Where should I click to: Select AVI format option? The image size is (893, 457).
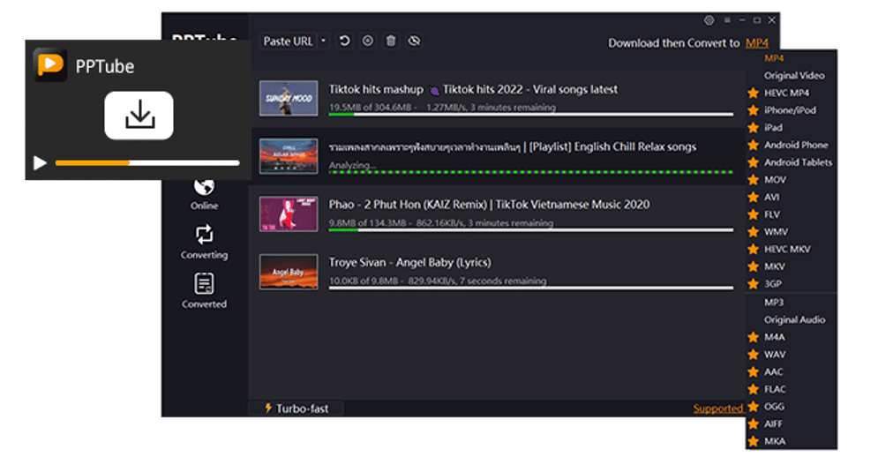click(x=772, y=197)
